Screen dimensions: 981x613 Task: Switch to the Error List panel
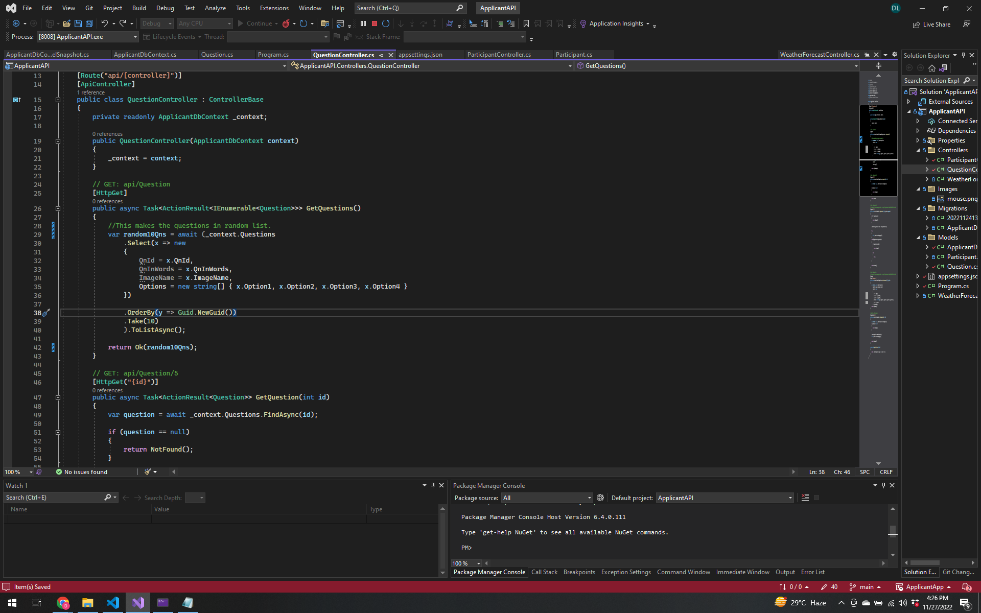pyautogui.click(x=812, y=572)
